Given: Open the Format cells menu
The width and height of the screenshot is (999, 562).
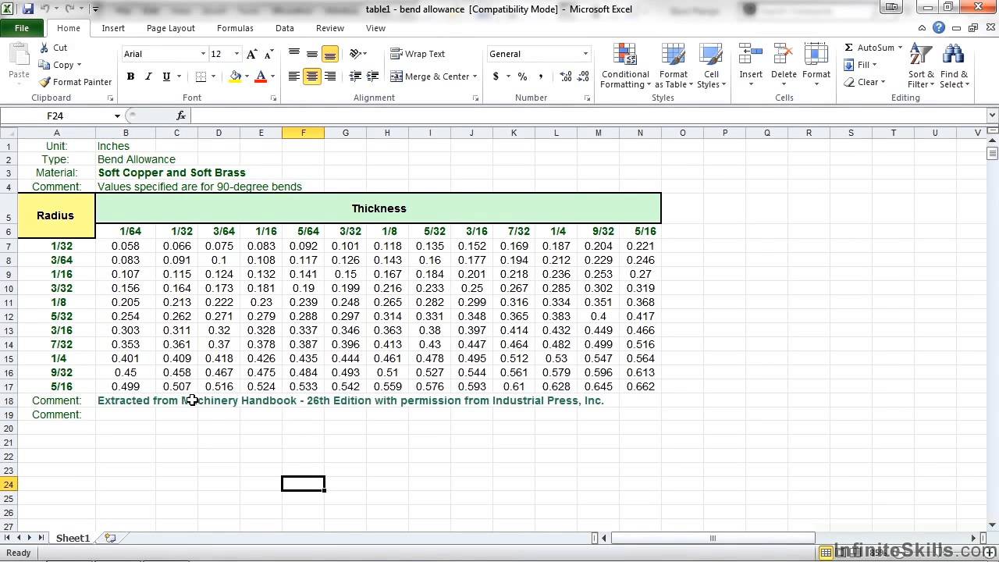Looking at the screenshot, I should pyautogui.click(x=816, y=66).
